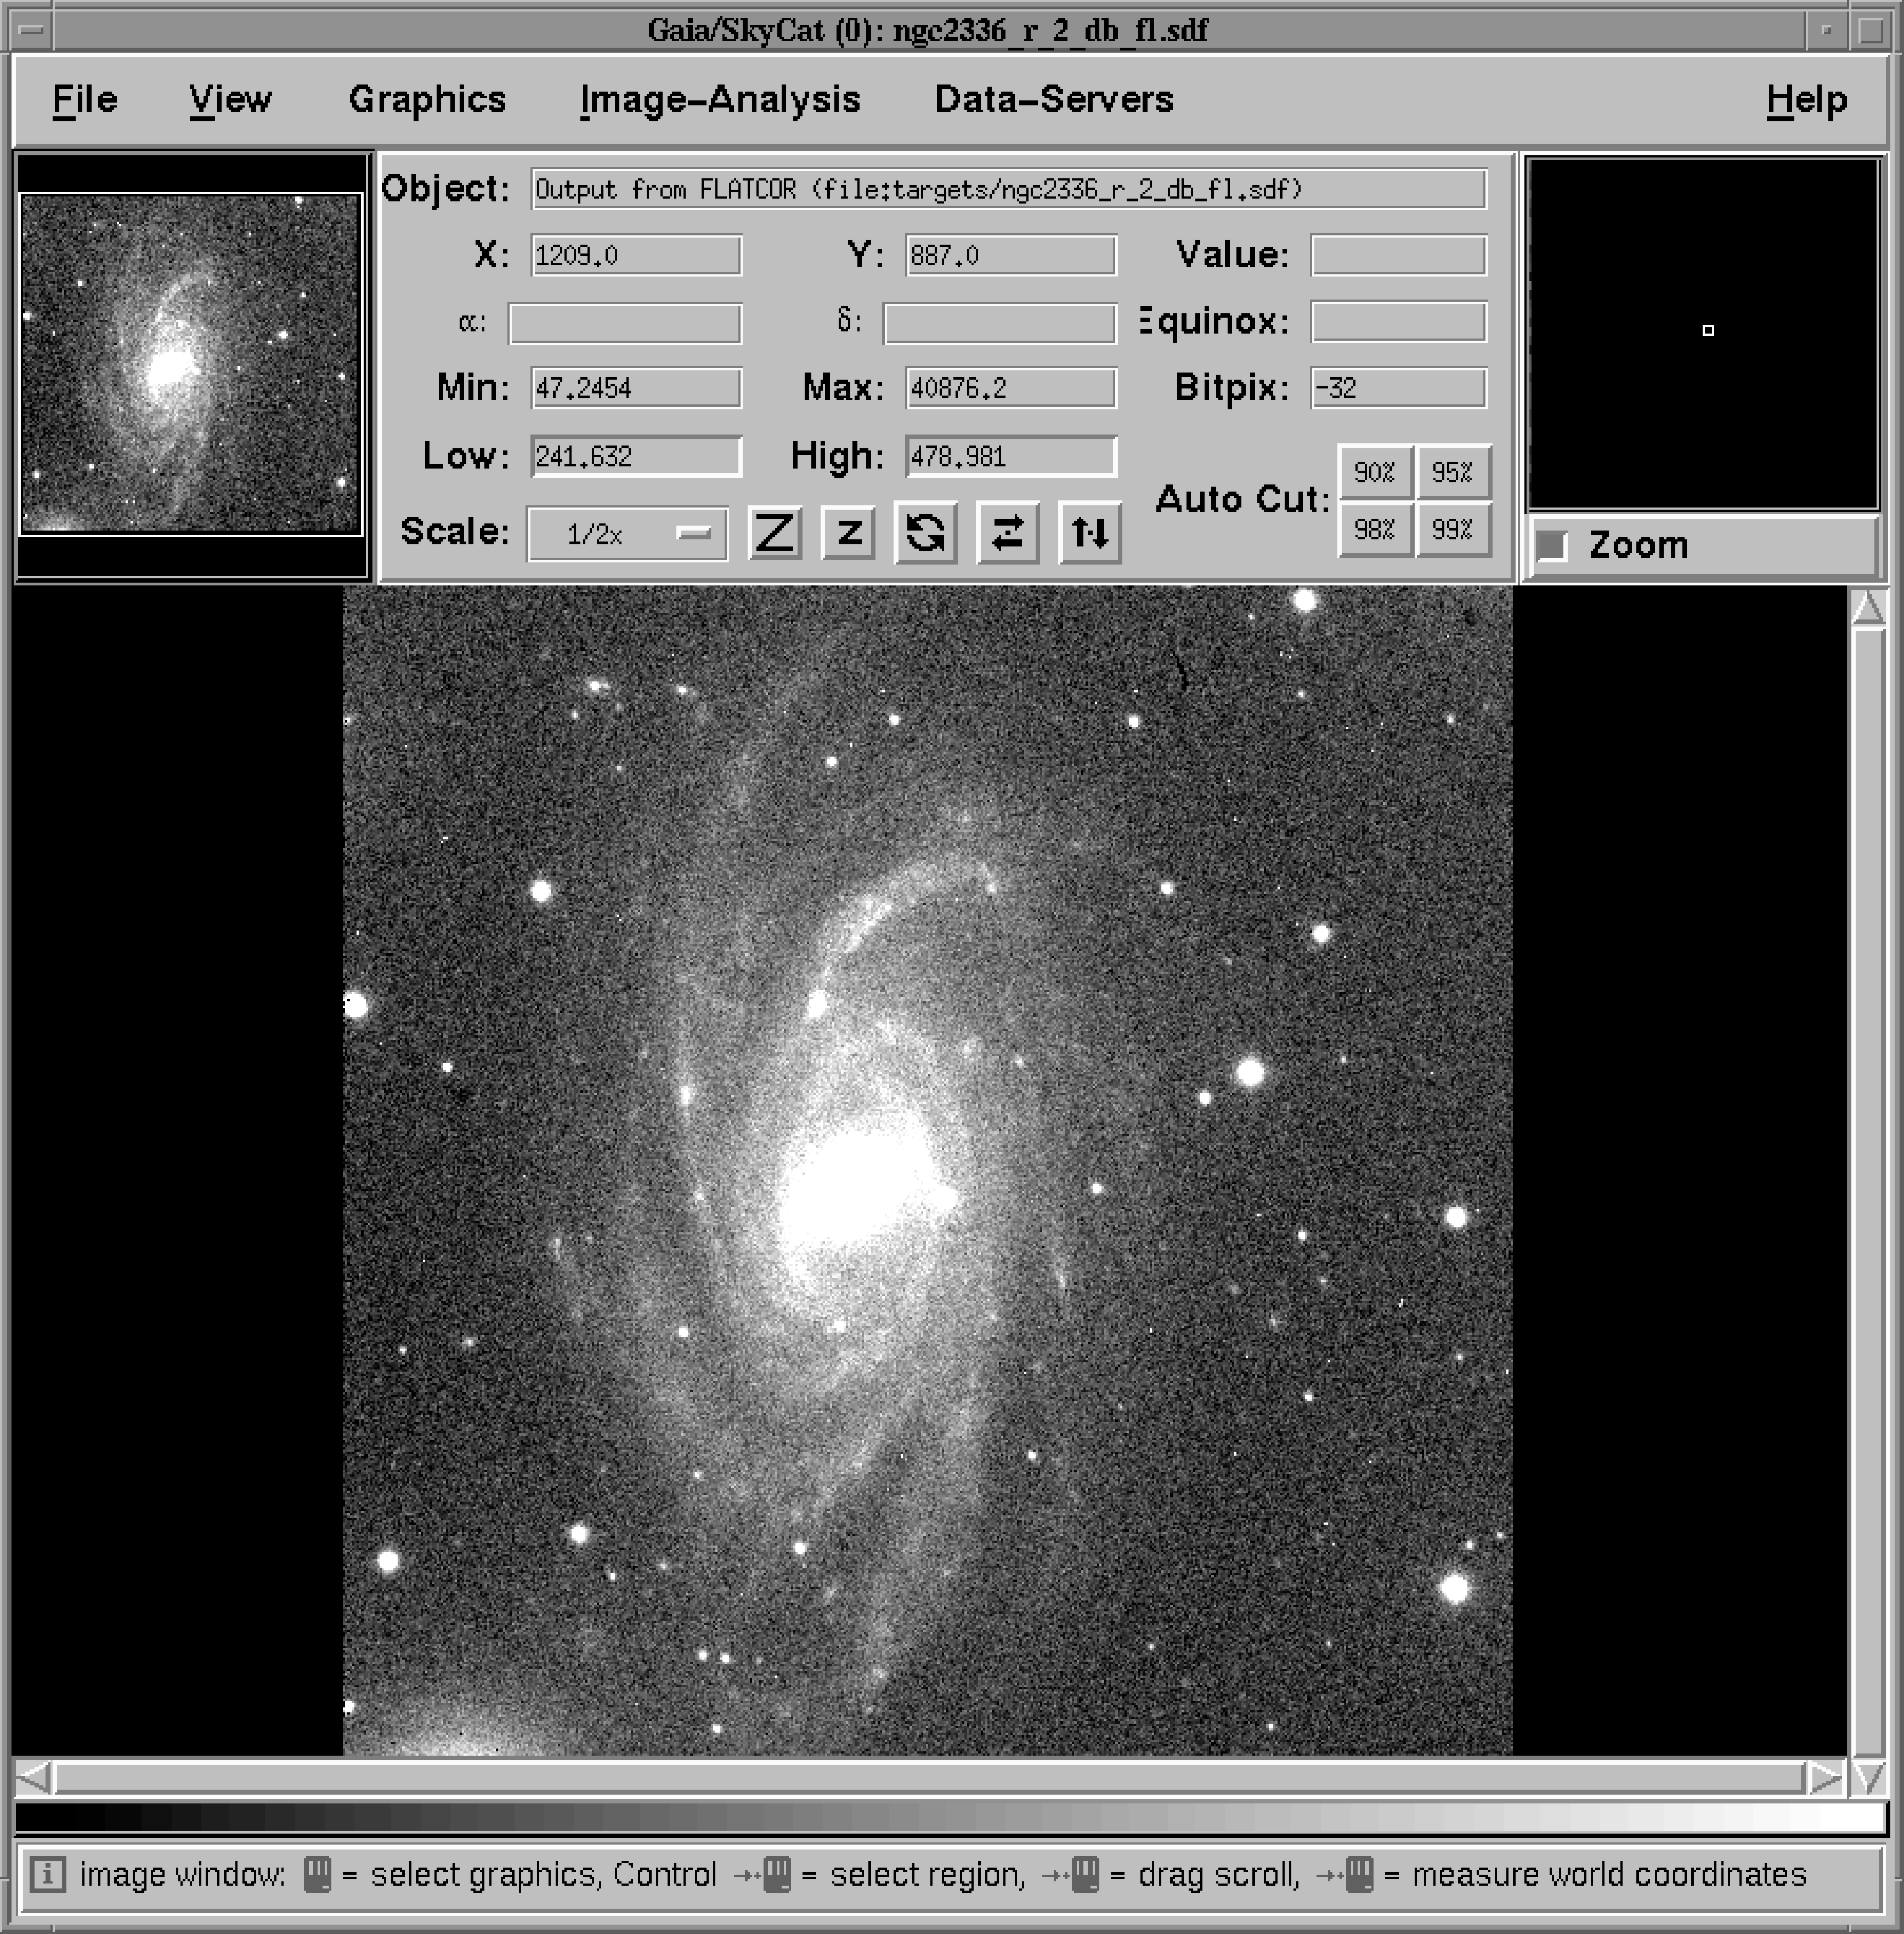Viewport: 1904px width, 1934px height.
Task: Open the Help menu
Action: 1806,100
